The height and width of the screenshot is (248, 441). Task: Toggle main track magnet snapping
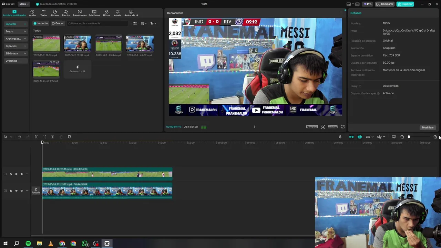(351, 137)
